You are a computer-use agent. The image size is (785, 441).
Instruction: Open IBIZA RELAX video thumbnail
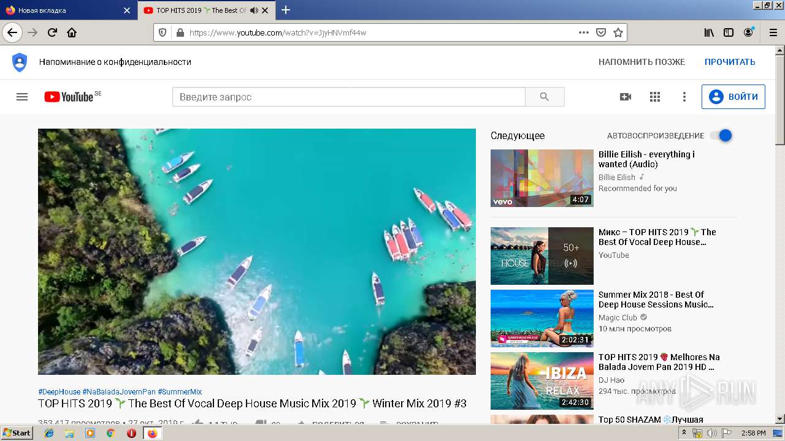(x=542, y=381)
